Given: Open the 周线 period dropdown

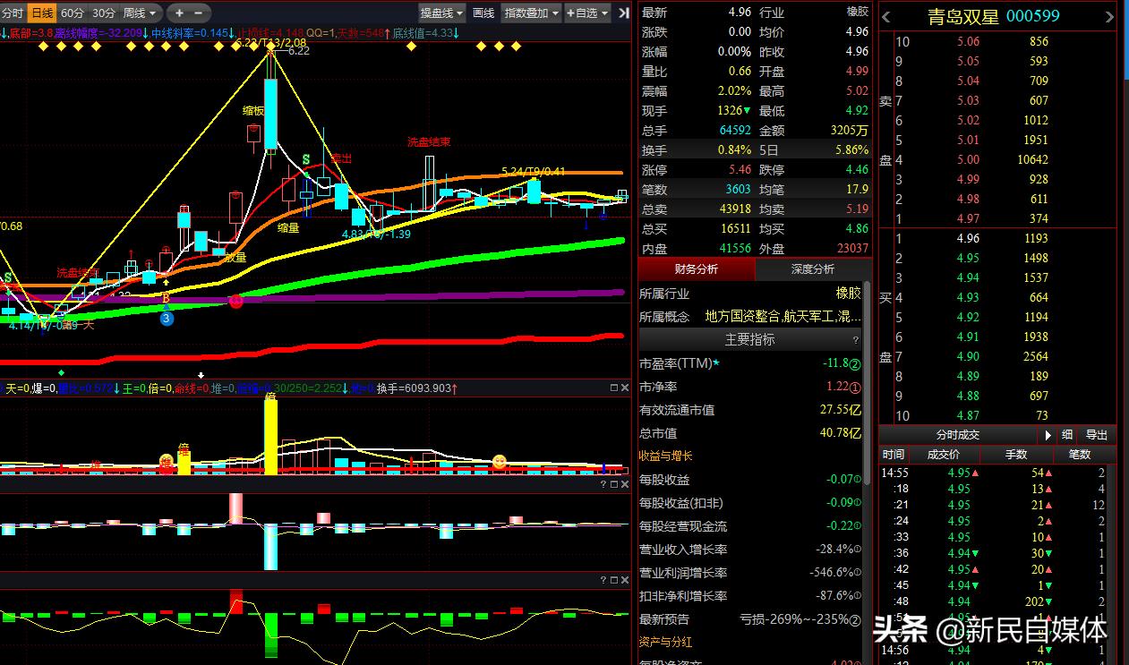Looking at the screenshot, I should click(x=141, y=13).
